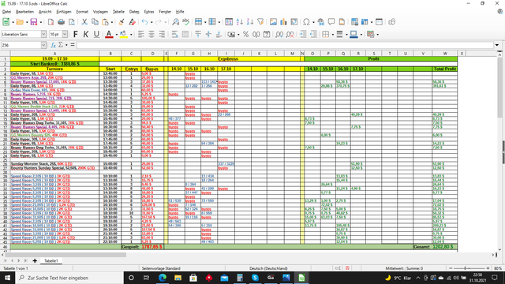Open the undo history dropdown arrow

pyautogui.click(x=151, y=22)
